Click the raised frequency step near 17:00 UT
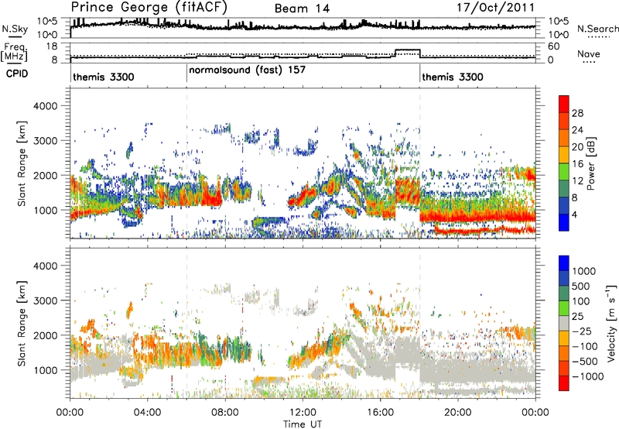 tap(408, 50)
